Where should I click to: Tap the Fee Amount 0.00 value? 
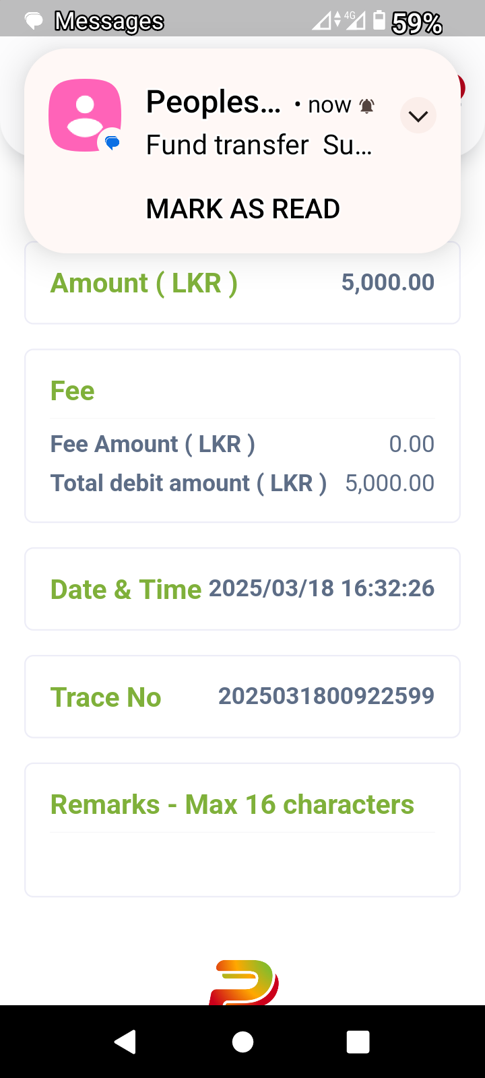point(412,444)
